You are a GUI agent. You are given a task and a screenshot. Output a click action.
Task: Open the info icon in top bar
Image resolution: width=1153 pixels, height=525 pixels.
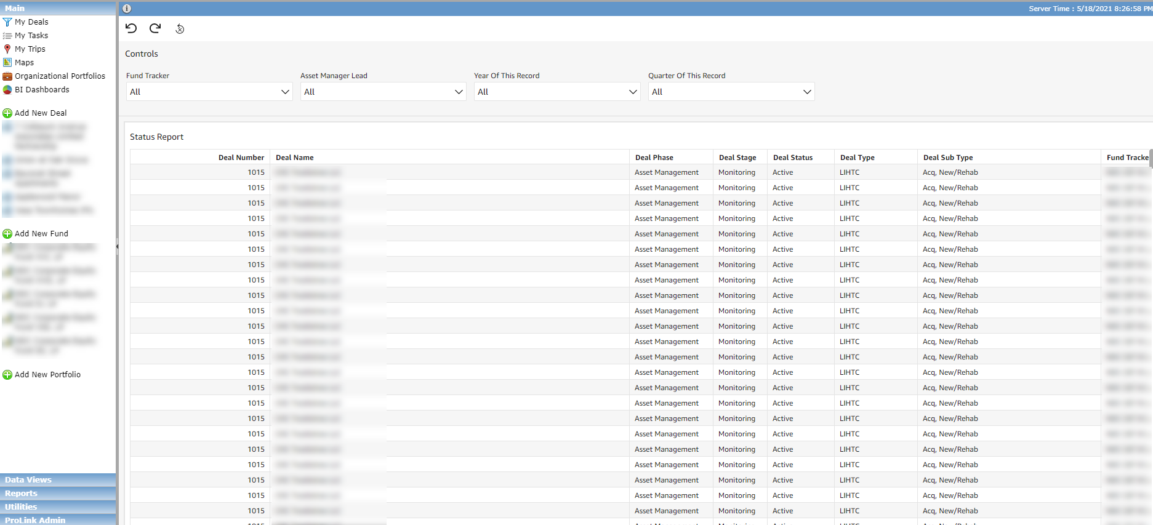point(127,9)
